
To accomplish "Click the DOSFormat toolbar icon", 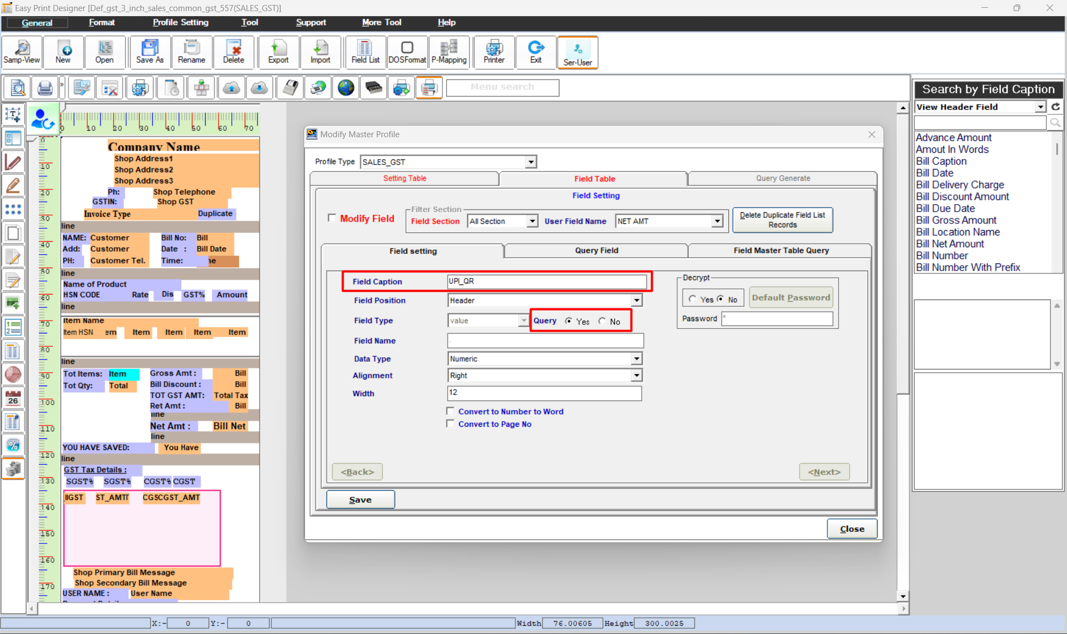I will click(407, 52).
